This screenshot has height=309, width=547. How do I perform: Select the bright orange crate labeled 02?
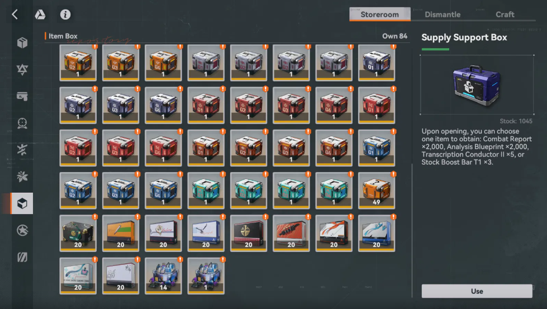[78, 63]
